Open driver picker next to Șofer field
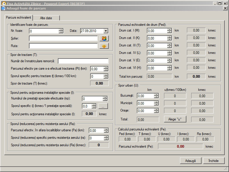The height and width of the screenshot is (172, 229). [x=104, y=38]
